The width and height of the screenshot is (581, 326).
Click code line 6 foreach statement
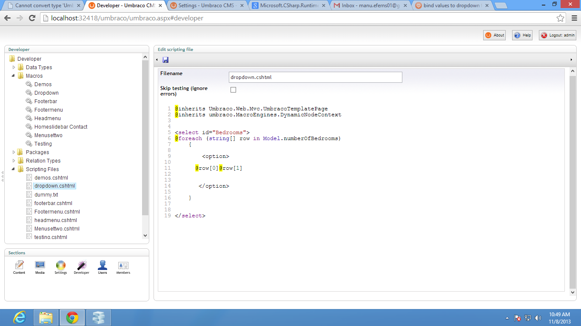click(x=258, y=138)
